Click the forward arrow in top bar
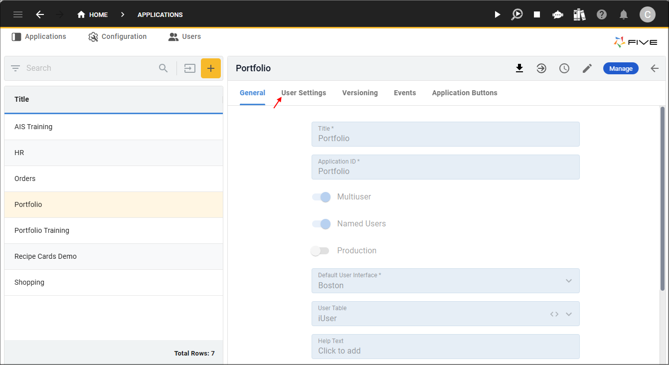669x365 pixels. point(60,14)
